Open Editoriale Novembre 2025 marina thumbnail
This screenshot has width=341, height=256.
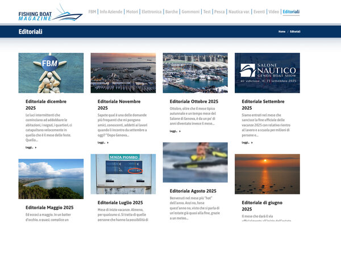click(x=123, y=73)
